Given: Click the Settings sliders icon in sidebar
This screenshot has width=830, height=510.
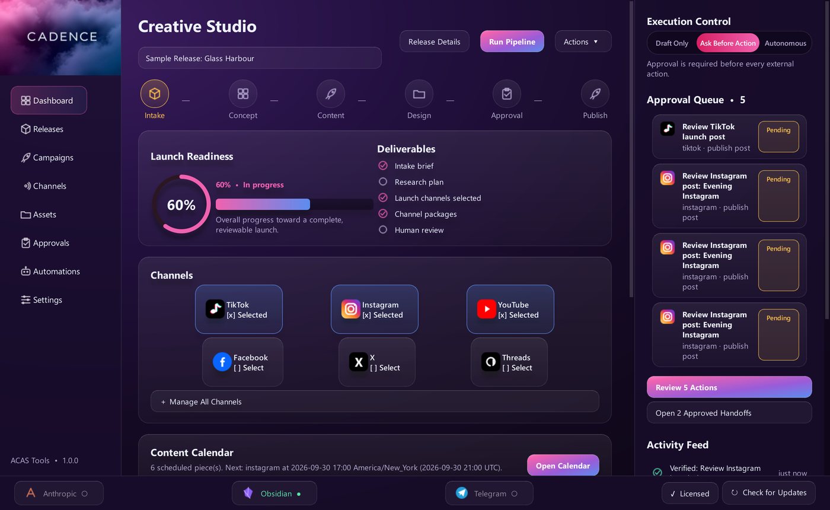Looking at the screenshot, I should (25, 299).
